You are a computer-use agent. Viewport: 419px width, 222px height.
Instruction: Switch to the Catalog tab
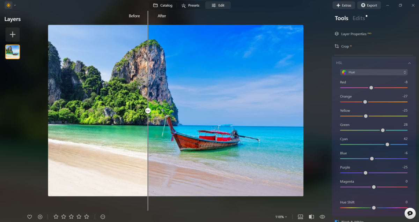[x=163, y=5]
